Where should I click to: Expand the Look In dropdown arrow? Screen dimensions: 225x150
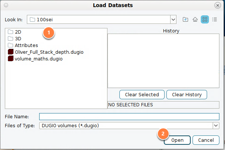coord(174,19)
